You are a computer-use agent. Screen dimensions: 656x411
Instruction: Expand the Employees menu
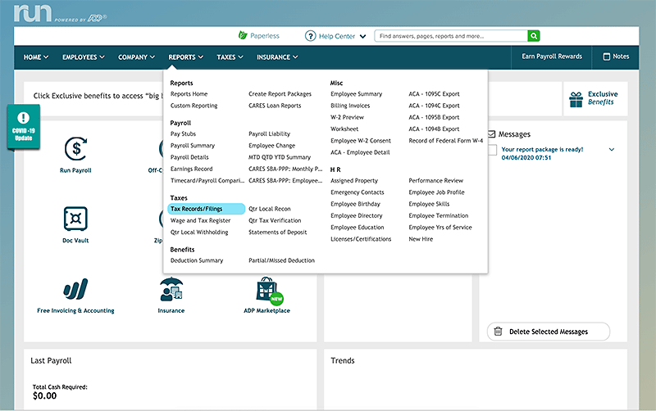(x=84, y=57)
